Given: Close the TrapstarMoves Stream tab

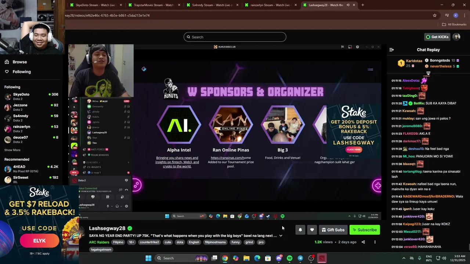Looking at the screenshot, I should 179,5.
